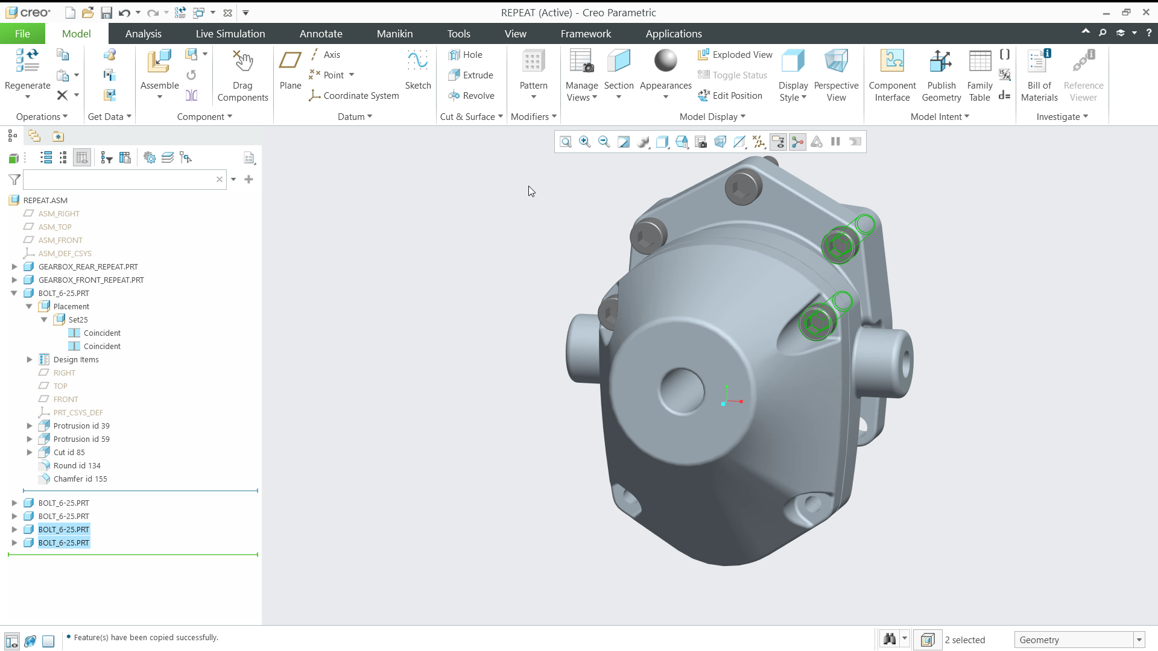This screenshot has width=1158, height=651.
Task: Collapse the Set25 node
Action: point(44,319)
